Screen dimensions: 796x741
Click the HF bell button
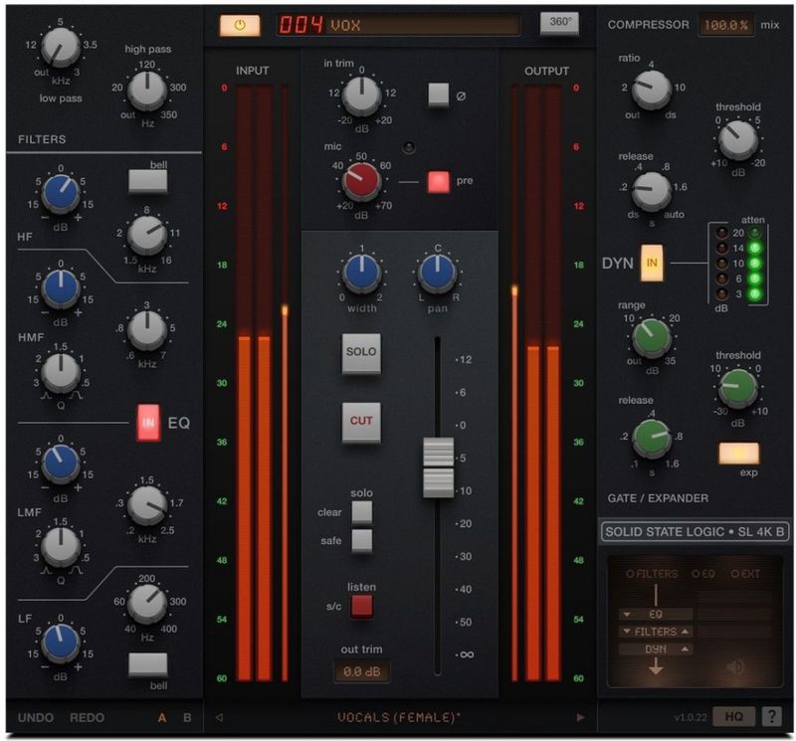coord(147,181)
